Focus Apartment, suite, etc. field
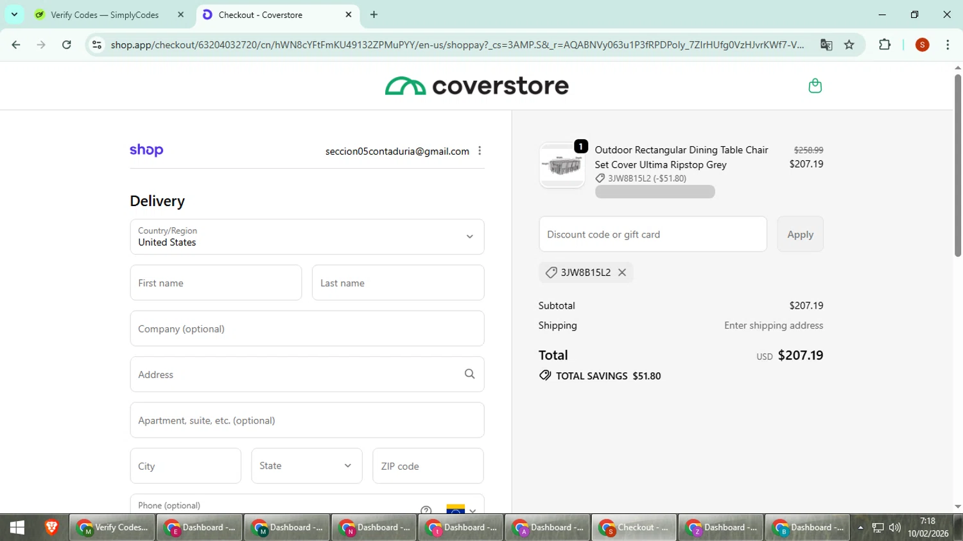Screen dimensions: 963x541 pyautogui.click(x=307, y=420)
